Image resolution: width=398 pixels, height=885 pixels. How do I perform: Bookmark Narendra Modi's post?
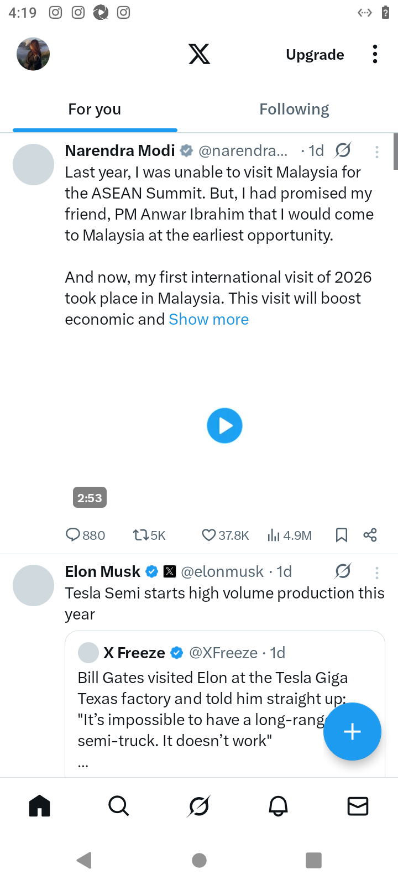pos(342,535)
